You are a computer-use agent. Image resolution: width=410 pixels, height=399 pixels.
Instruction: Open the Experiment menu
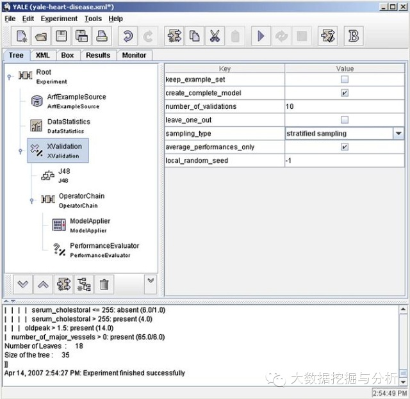(59, 19)
